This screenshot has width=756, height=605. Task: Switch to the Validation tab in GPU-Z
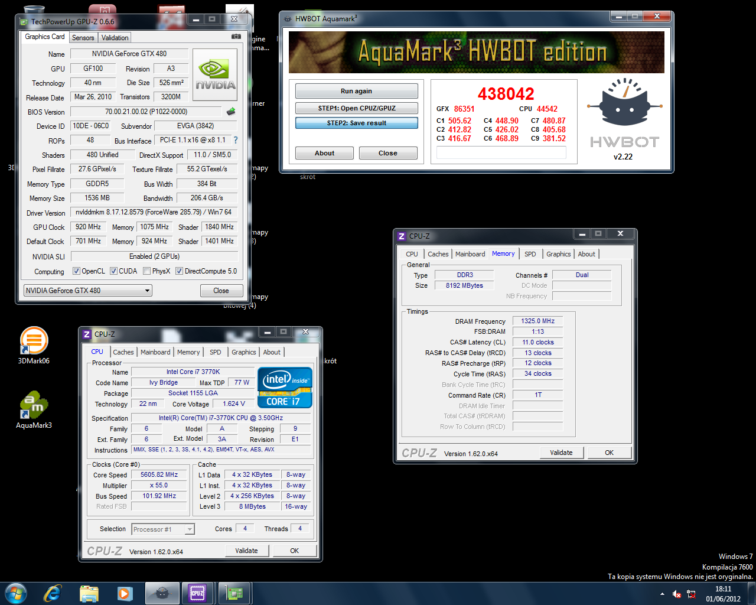[115, 38]
